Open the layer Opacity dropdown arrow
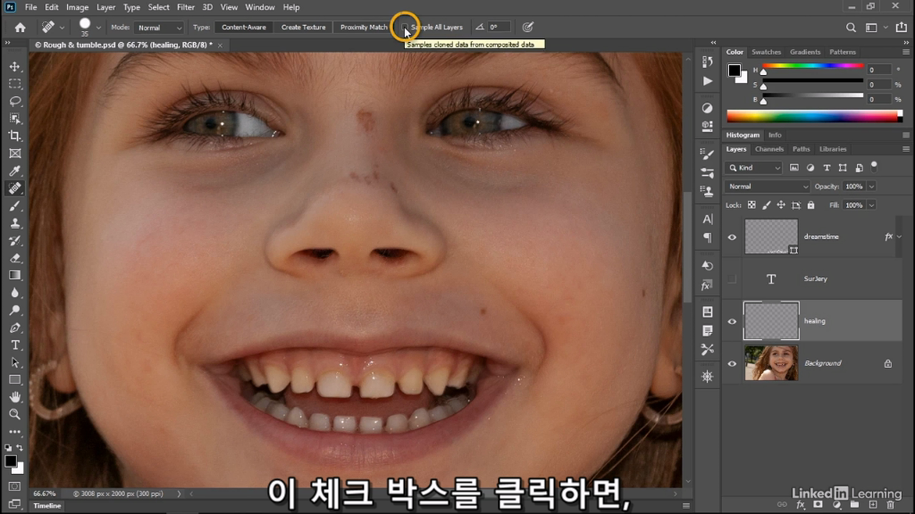 (x=871, y=186)
